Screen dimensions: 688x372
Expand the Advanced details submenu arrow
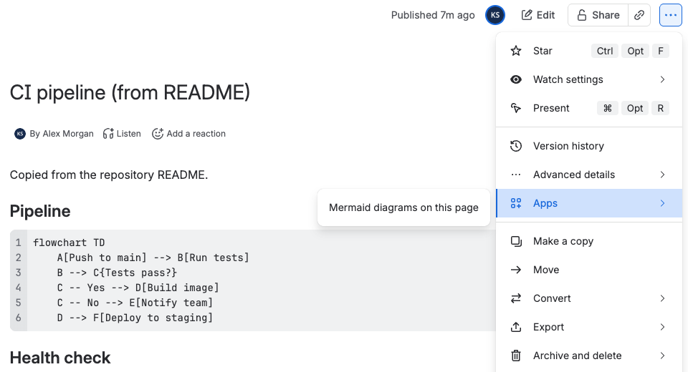pyautogui.click(x=662, y=175)
